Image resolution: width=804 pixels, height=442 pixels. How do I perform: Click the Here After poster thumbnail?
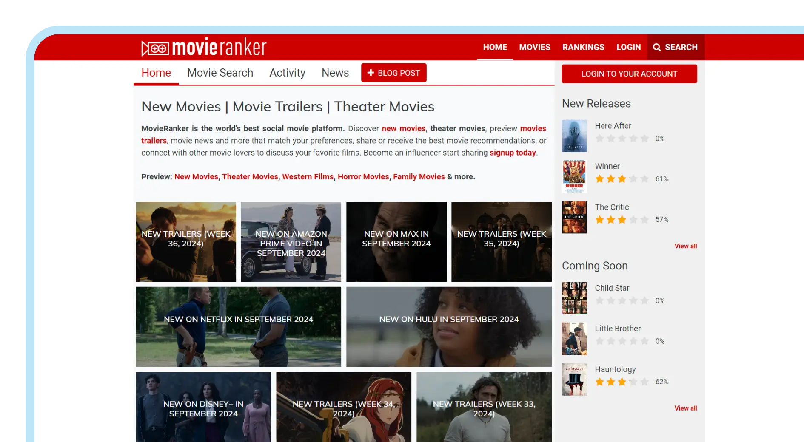click(574, 136)
